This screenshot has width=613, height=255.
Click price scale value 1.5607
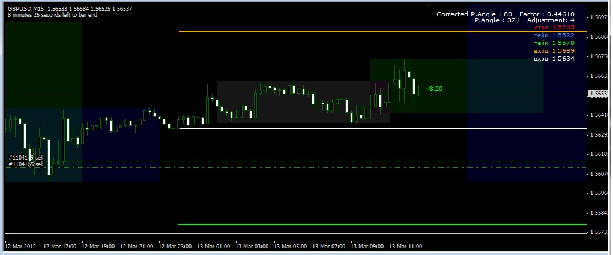(599, 174)
